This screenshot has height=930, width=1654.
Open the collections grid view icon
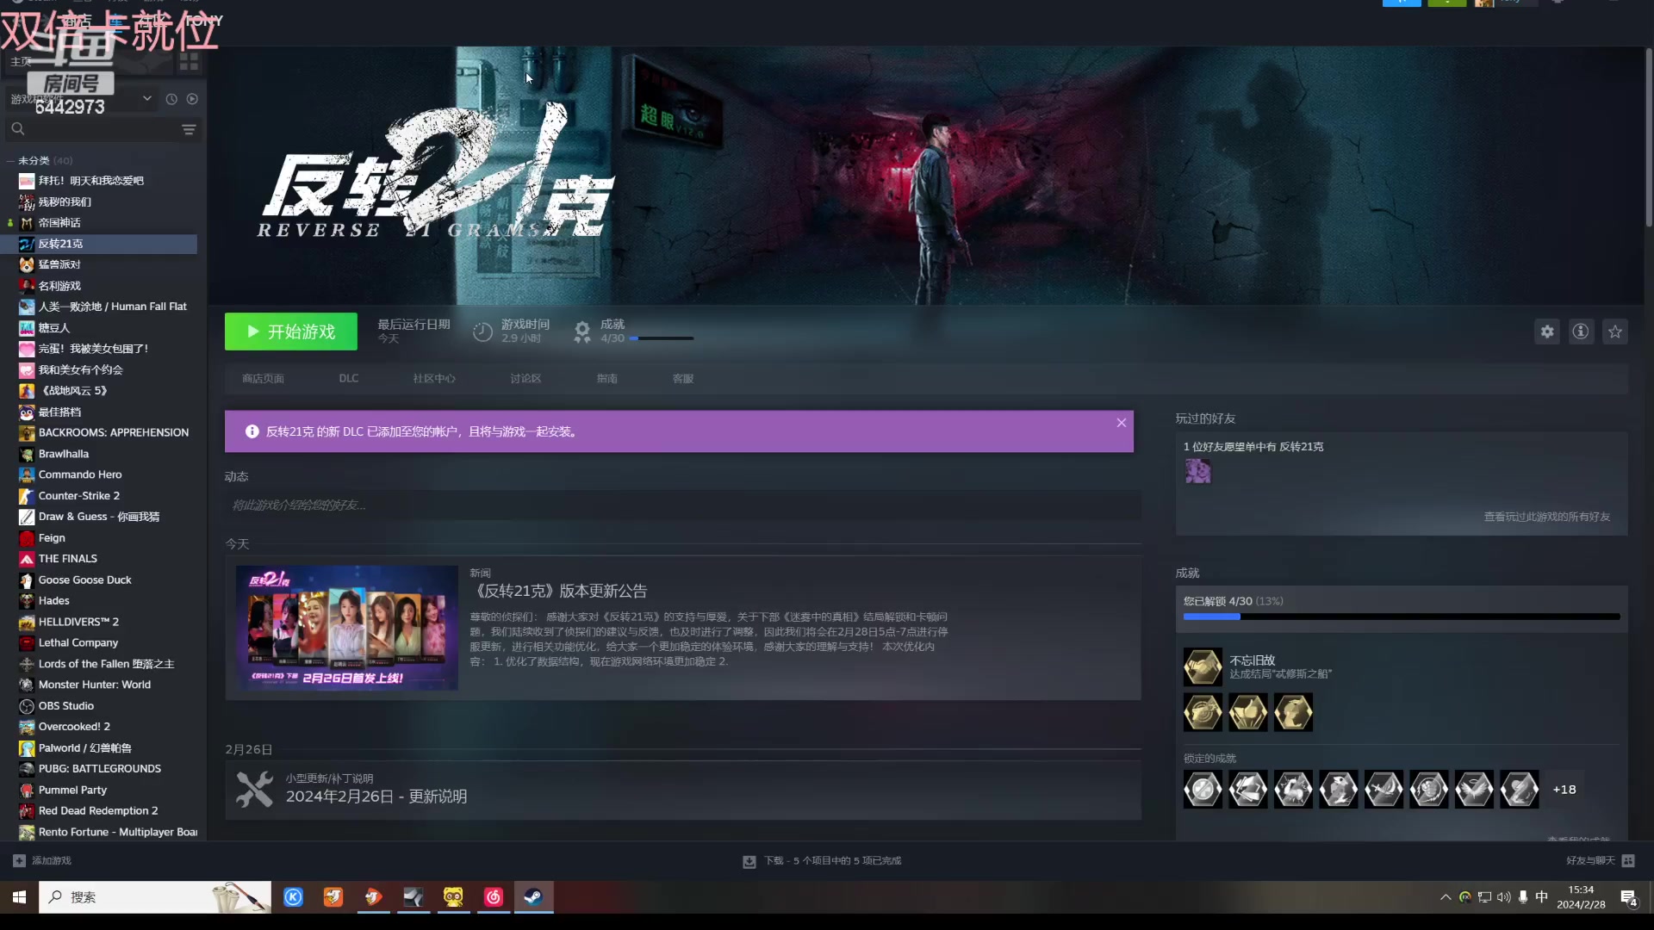pyautogui.click(x=189, y=61)
